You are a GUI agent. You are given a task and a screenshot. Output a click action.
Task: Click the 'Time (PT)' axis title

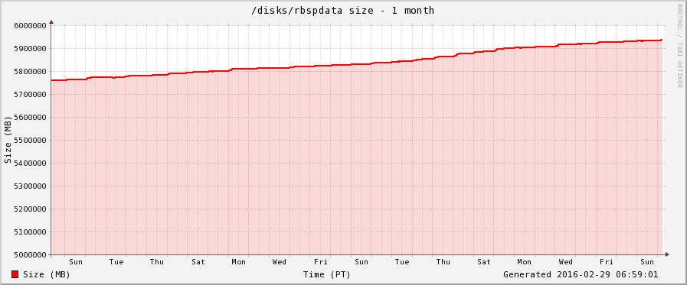[327, 274]
